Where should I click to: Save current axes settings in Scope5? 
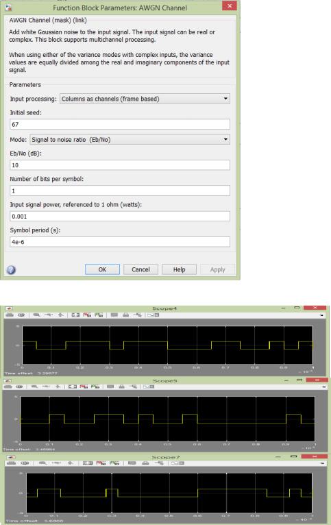[x=84, y=387]
